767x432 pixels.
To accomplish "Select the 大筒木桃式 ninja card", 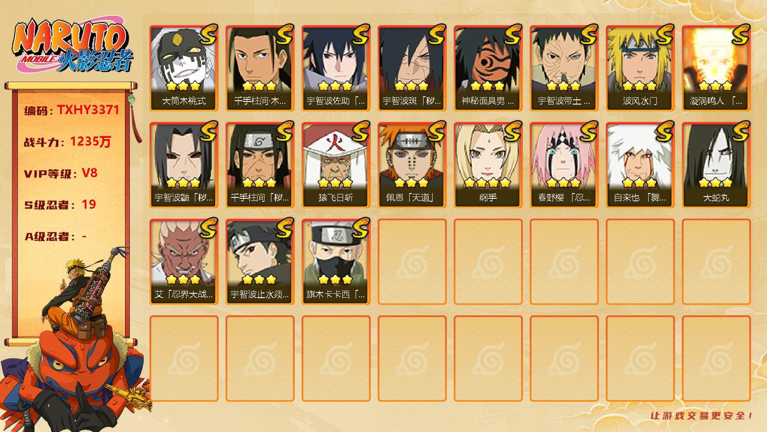I will click(x=184, y=68).
